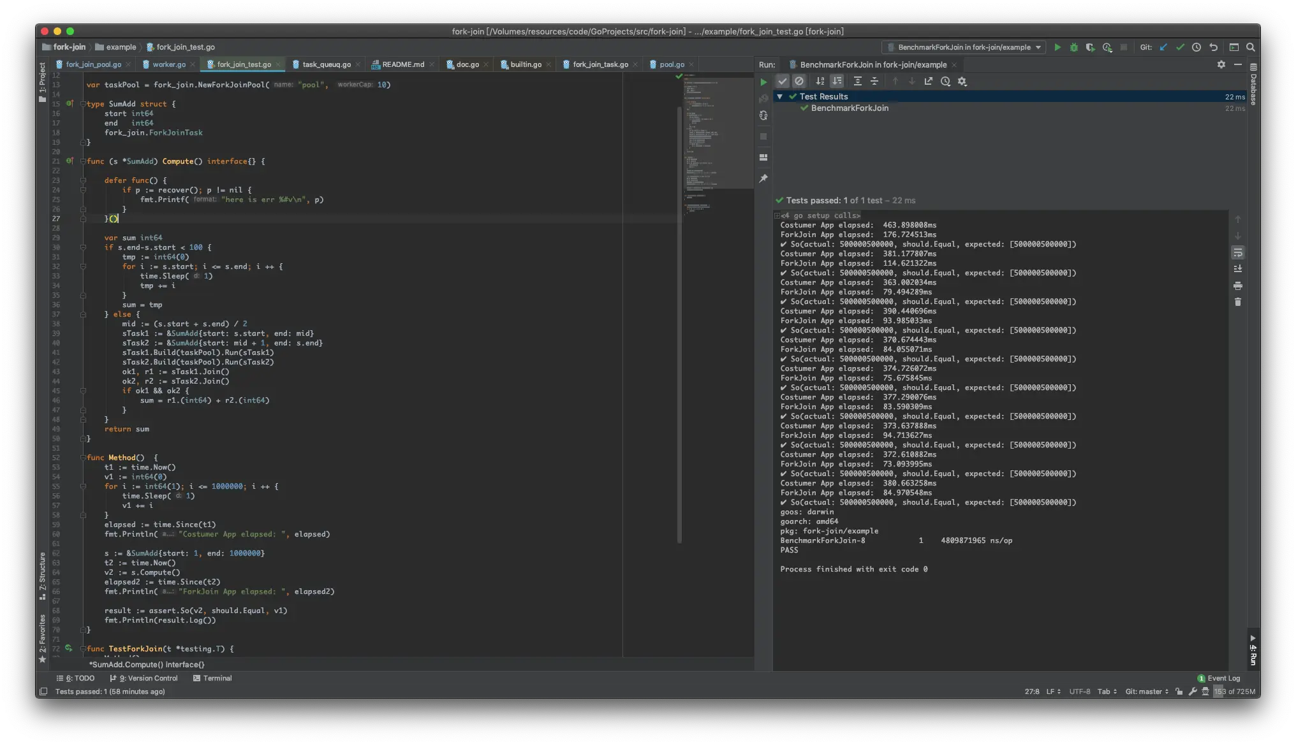Screen dimensions: 1296x745
Task: Collapse the Test Results tree node
Action: (x=779, y=97)
